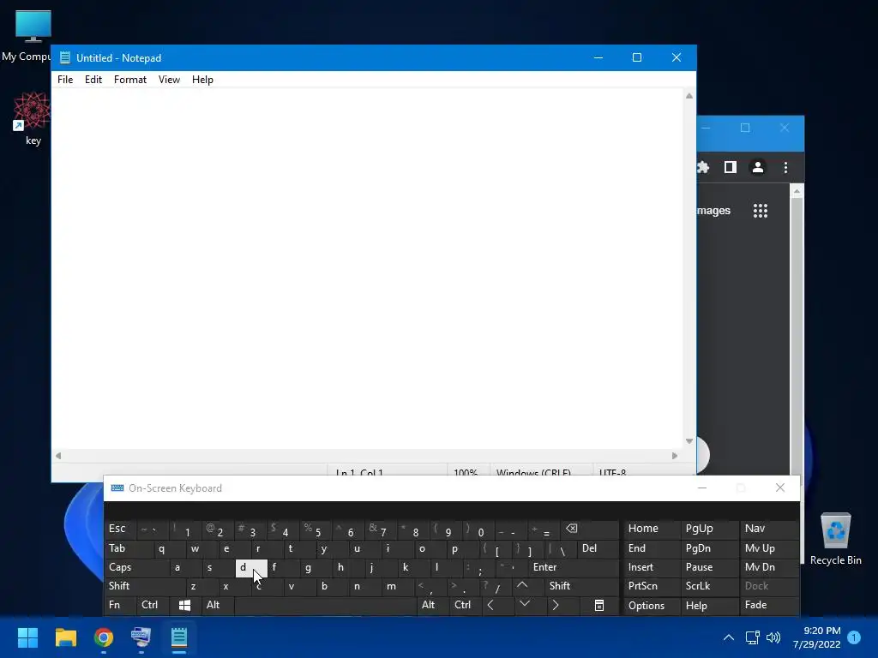Switch to Notepad from the taskbar

(179, 637)
